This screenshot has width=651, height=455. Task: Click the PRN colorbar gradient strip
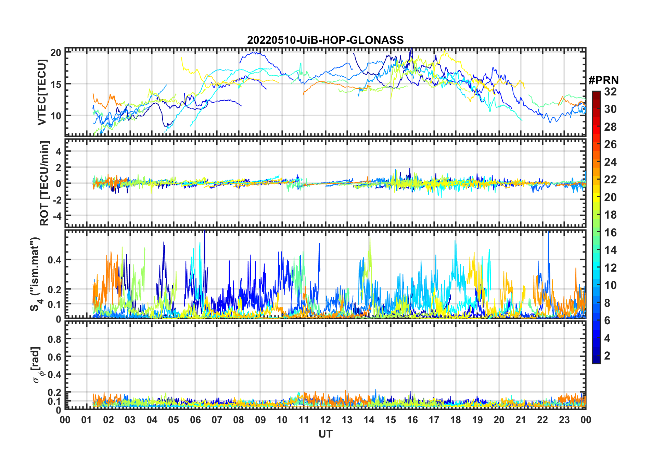click(x=596, y=227)
